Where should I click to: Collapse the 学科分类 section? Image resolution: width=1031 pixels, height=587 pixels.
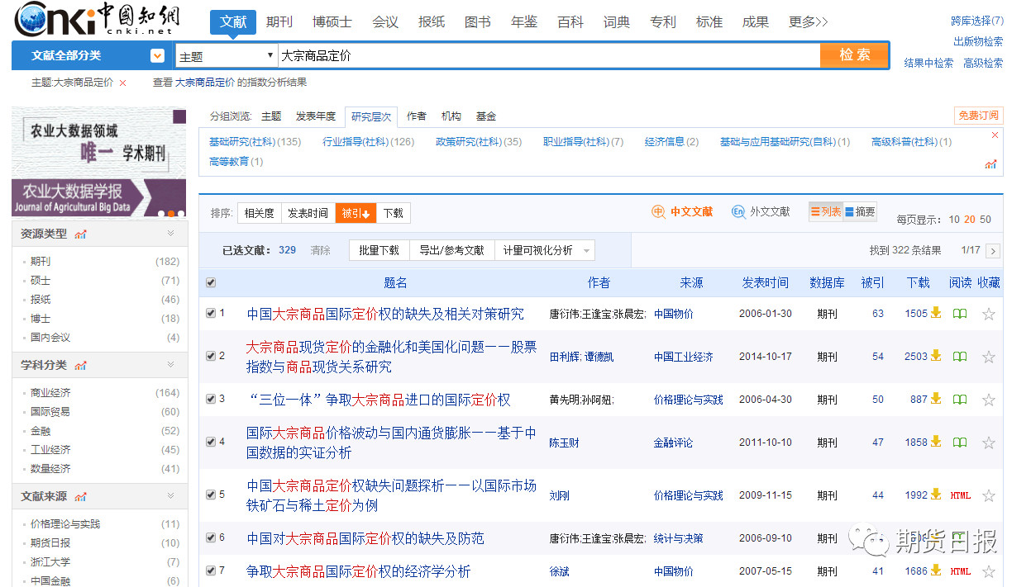[x=171, y=364]
